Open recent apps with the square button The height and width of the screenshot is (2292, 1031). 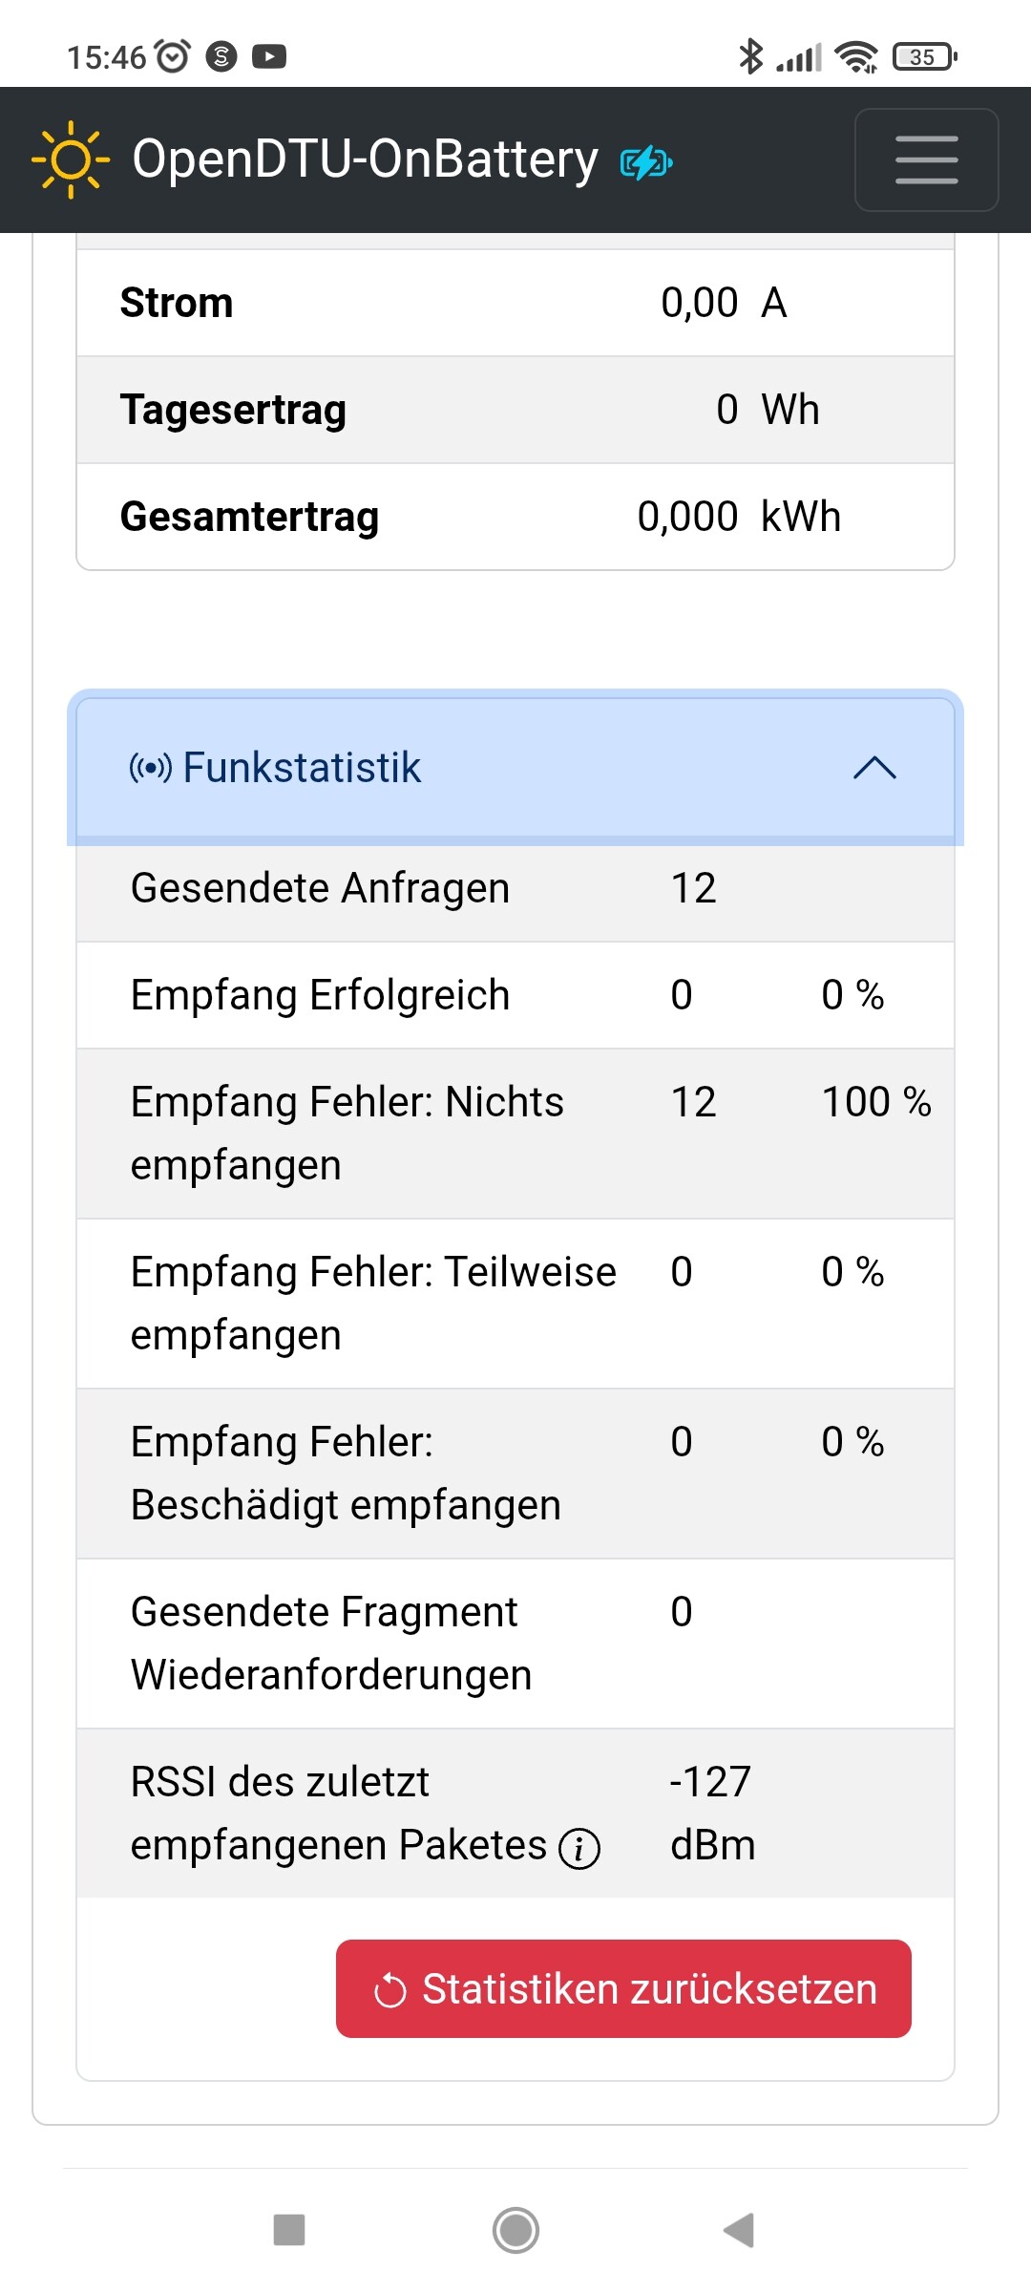[289, 2231]
